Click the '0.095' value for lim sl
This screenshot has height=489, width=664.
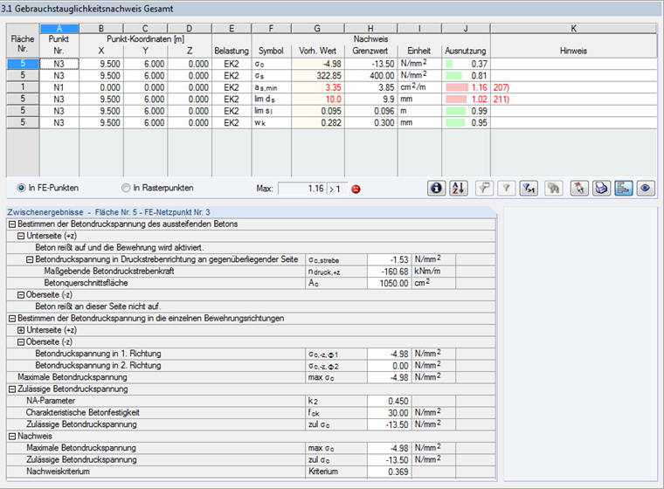tap(318, 112)
